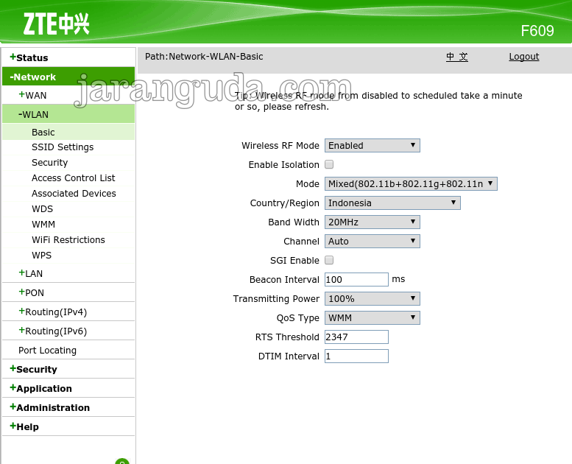Open Transmitting Power dropdown

372,298
